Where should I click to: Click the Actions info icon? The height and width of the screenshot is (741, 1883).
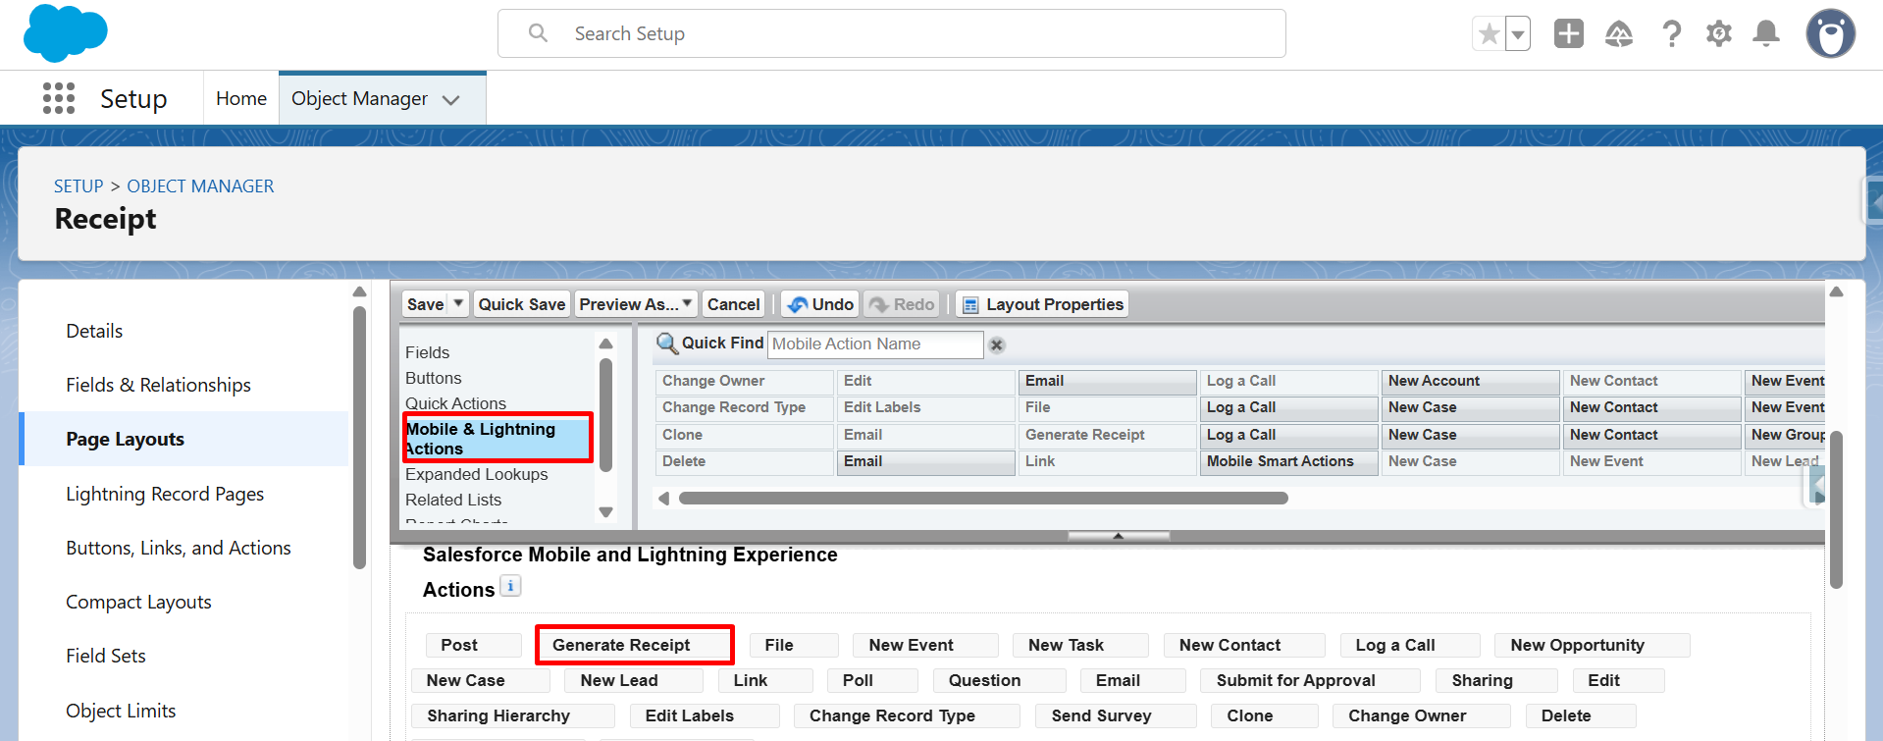[x=510, y=587]
